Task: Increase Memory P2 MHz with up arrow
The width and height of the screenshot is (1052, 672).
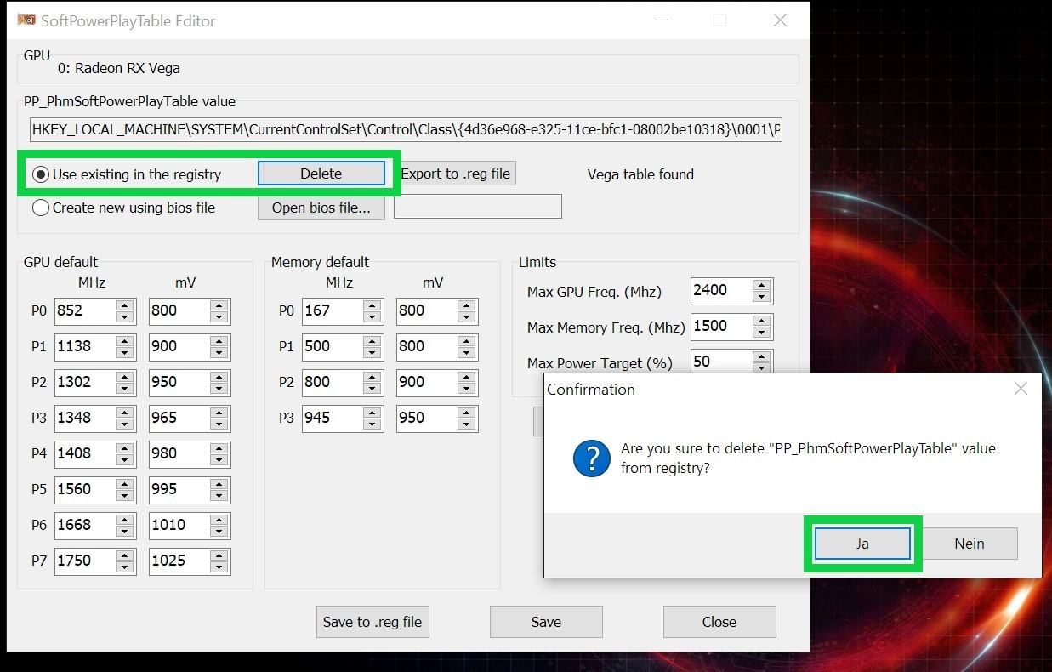Action: click(372, 377)
